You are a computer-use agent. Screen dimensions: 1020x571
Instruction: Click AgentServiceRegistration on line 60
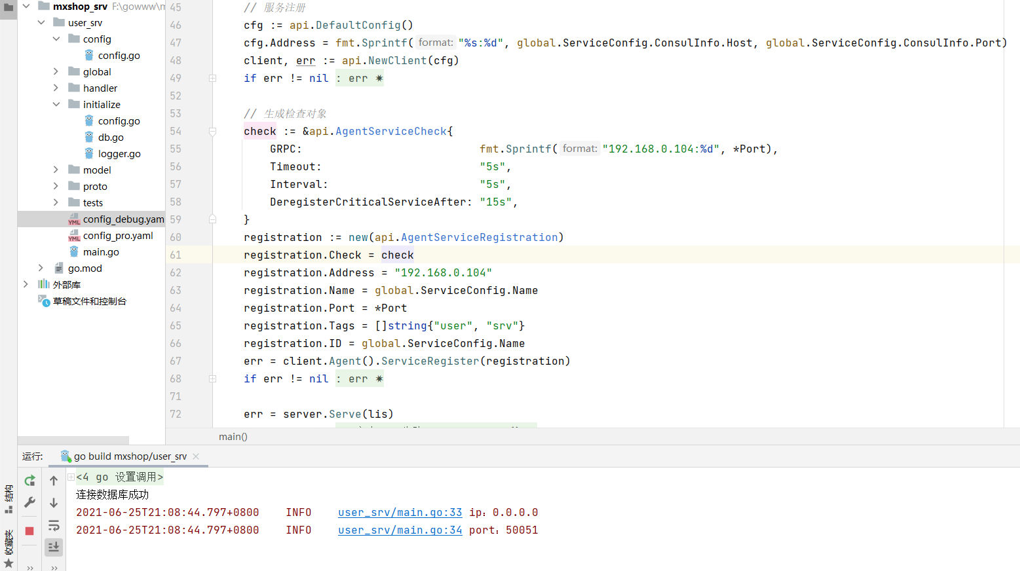[480, 238]
